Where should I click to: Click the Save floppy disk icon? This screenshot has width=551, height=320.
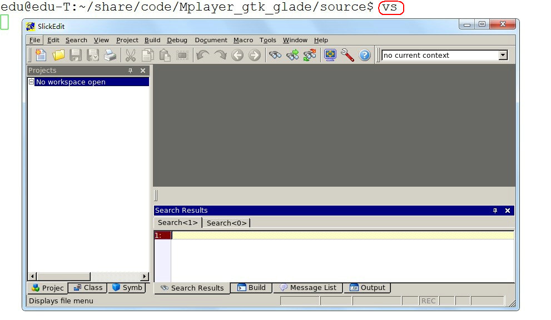(x=76, y=55)
